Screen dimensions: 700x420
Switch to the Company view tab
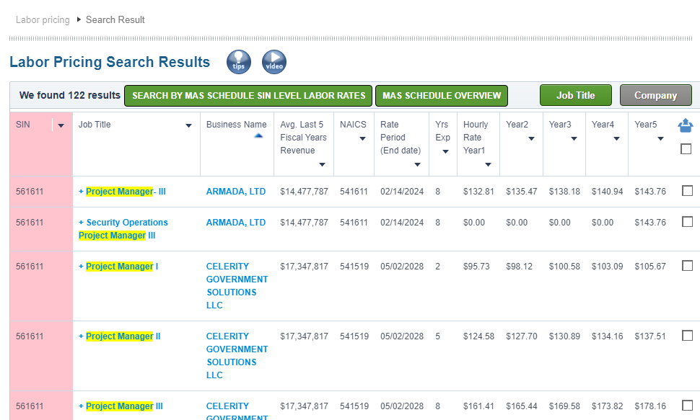[x=656, y=95]
